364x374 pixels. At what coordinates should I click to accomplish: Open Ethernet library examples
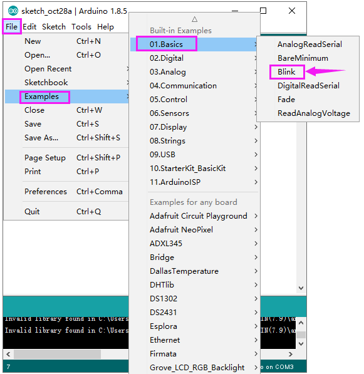pos(194,340)
